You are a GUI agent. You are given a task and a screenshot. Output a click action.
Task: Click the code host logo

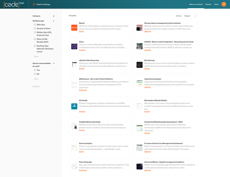click(x=14, y=4)
